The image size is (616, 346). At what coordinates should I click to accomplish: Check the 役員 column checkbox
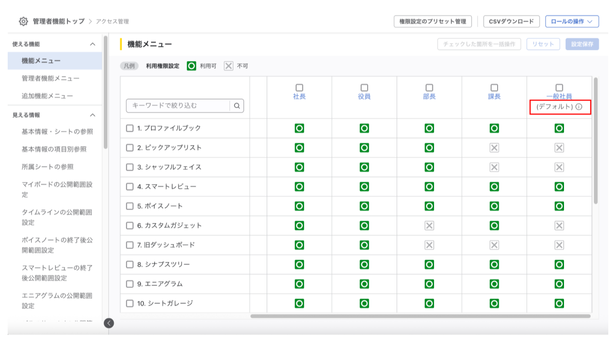364,88
